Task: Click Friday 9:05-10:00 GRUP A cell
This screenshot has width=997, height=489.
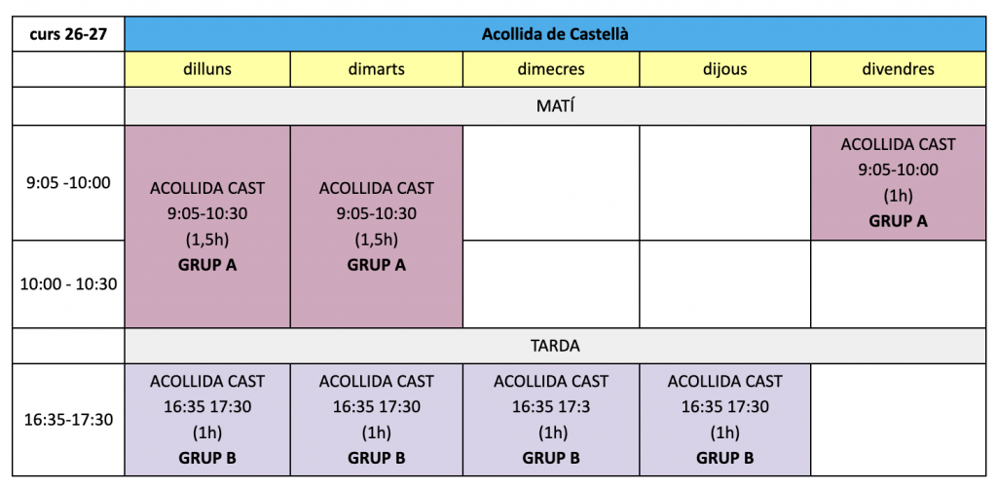Action: tap(898, 183)
